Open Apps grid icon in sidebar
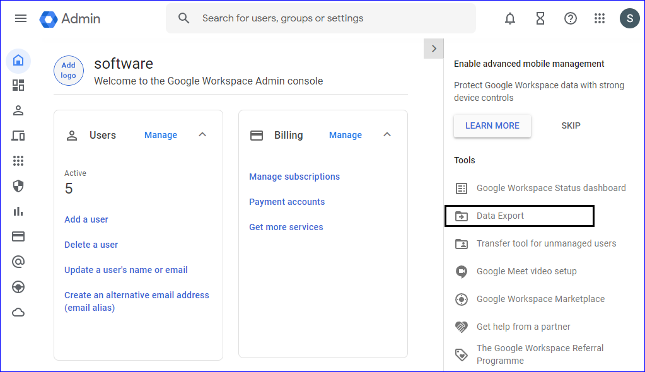 point(18,161)
